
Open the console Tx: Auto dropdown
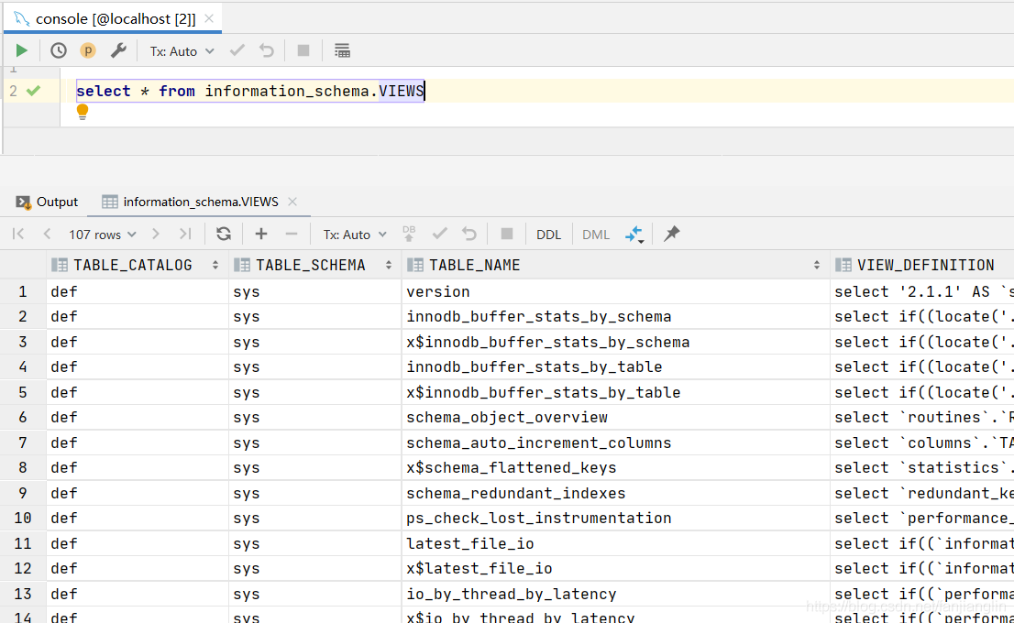click(x=182, y=51)
